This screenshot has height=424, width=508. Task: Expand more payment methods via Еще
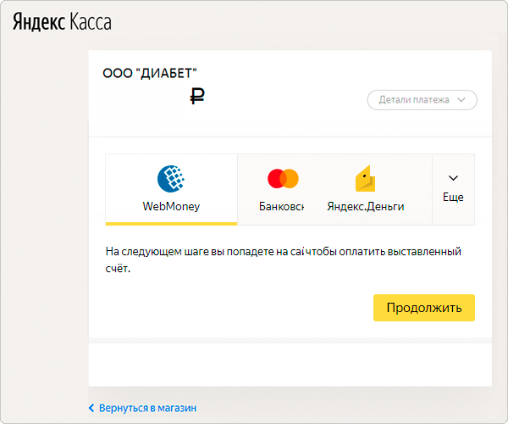453,189
